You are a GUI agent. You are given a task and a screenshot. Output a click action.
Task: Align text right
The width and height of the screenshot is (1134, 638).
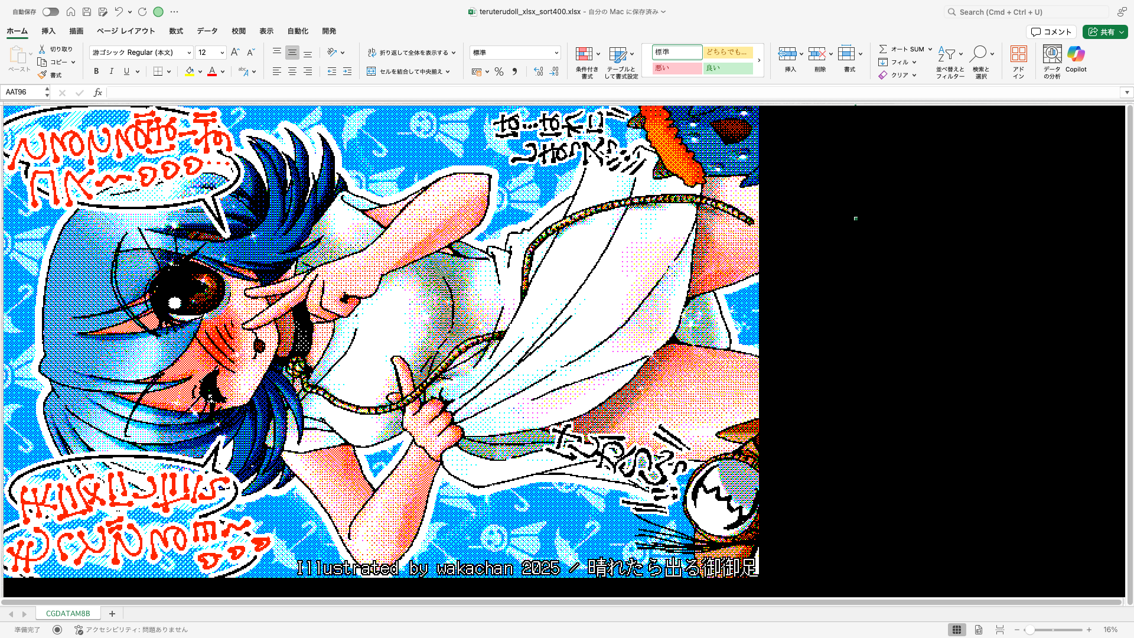(307, 71)
